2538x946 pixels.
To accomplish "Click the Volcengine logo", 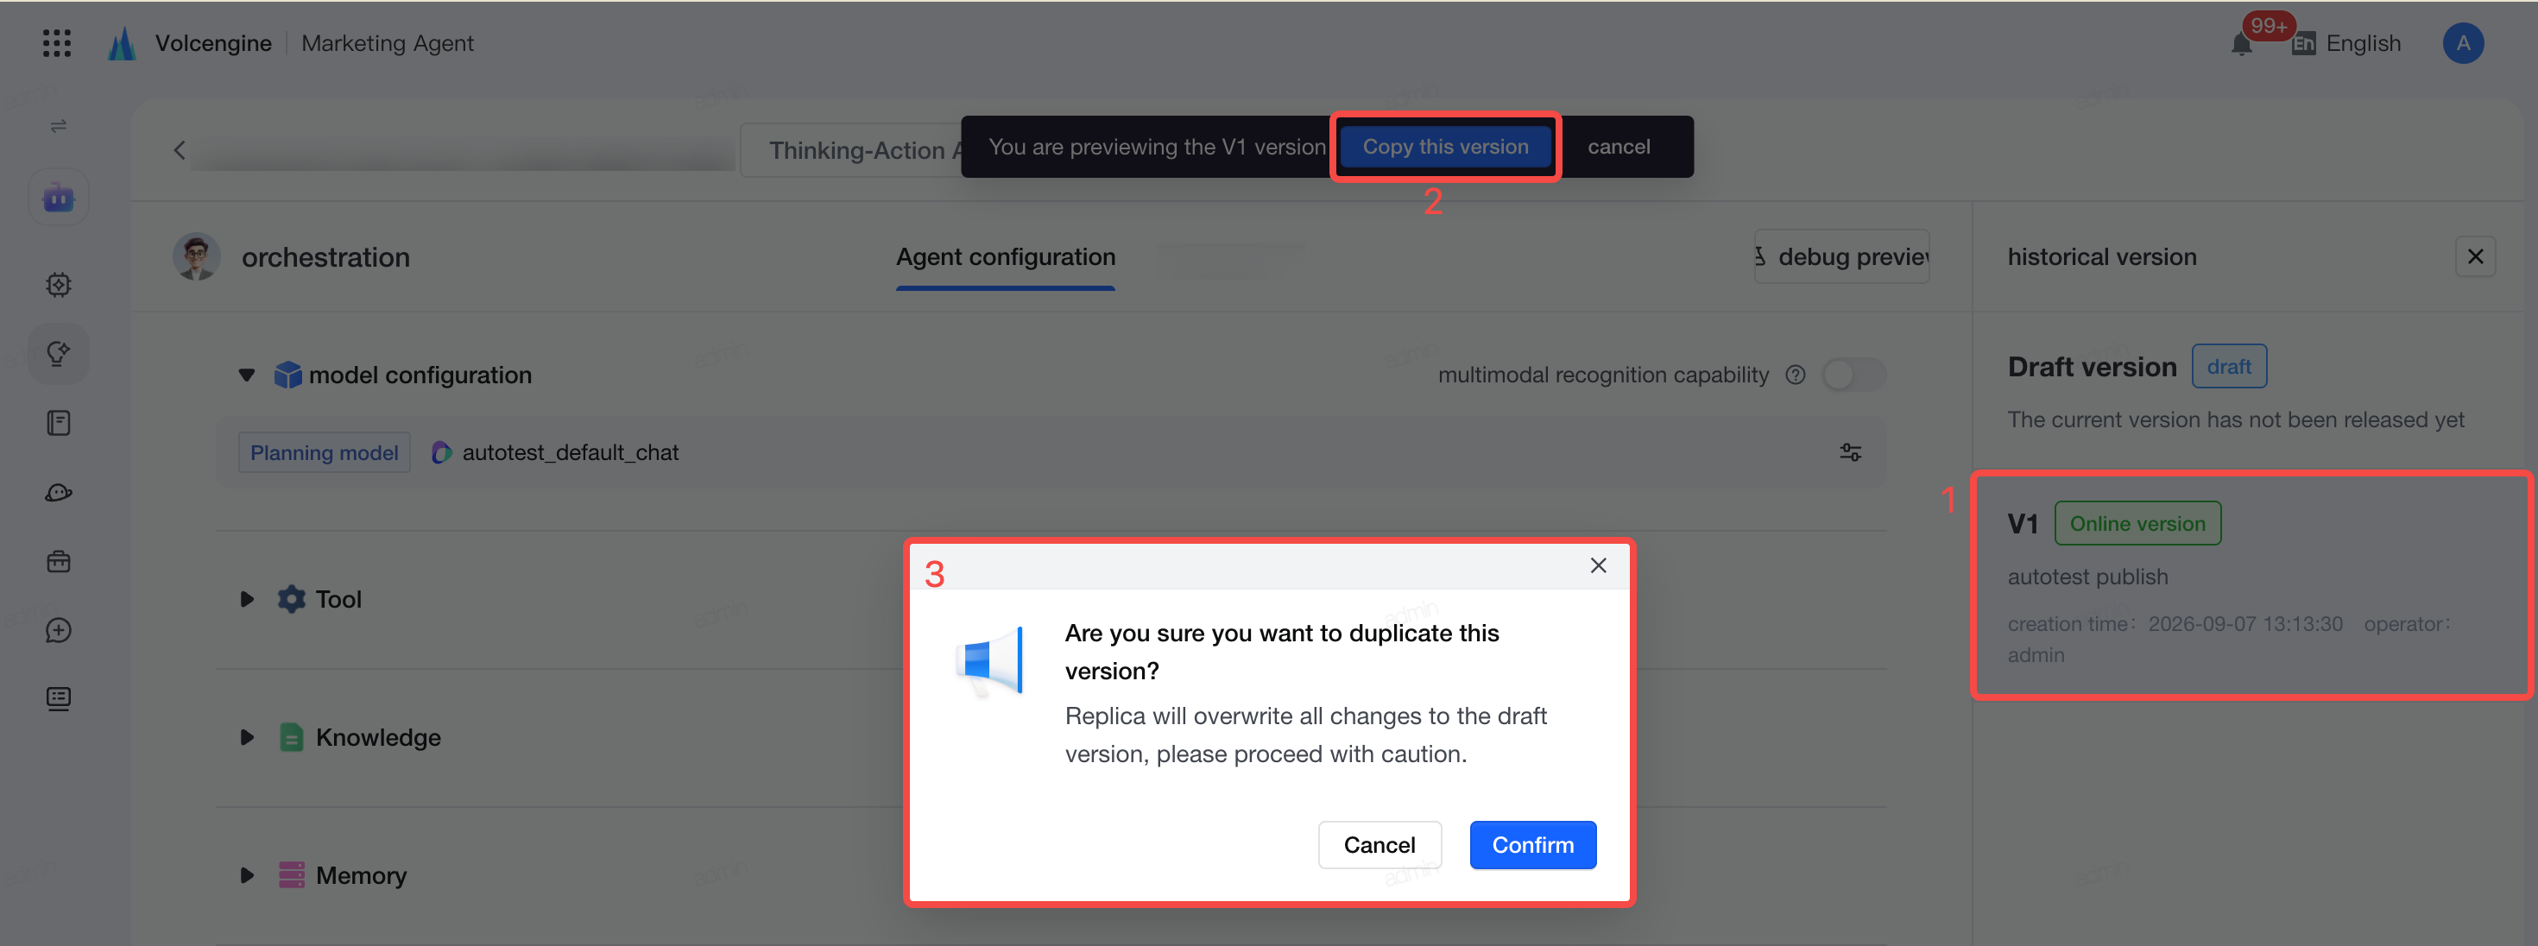I will [123, 43].
